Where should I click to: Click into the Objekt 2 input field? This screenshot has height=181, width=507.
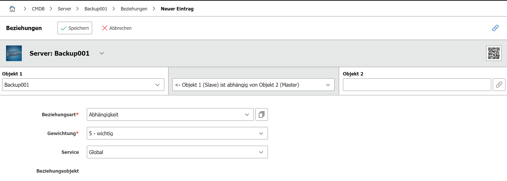(x=417, y=85)
